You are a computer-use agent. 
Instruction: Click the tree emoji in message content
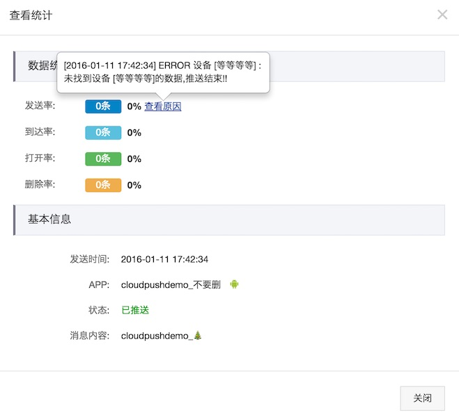point(198,336)
